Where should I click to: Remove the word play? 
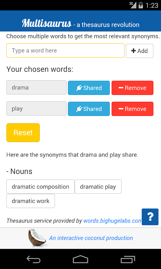[132, 109]
